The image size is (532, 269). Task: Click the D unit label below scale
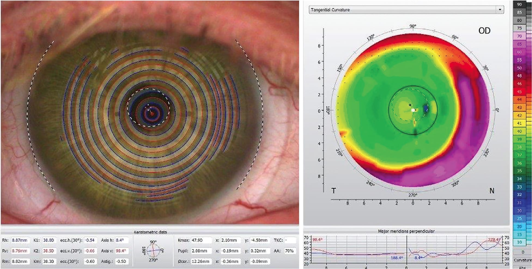point(523,252)
